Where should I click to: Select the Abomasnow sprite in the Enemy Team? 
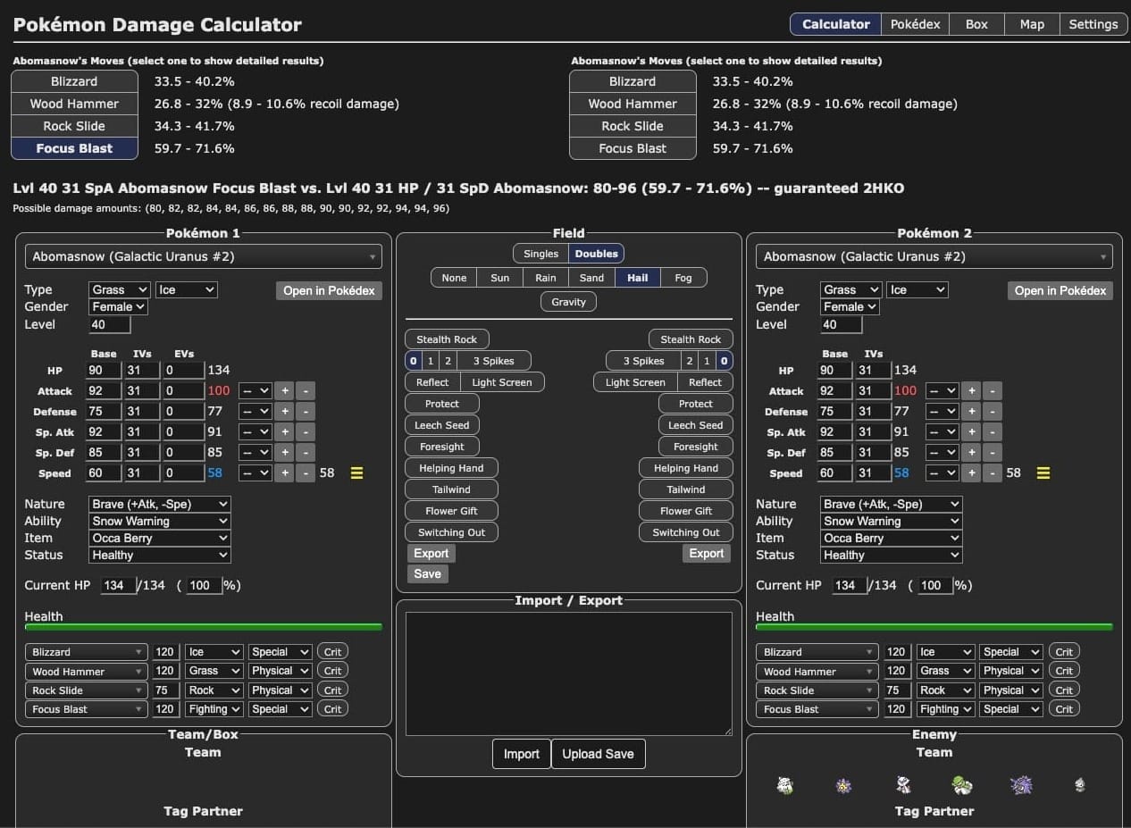[x=784, y=785]
